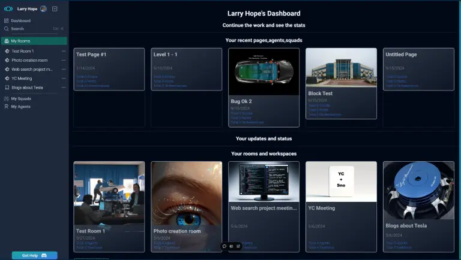The width and height of the screenshot is (461, 260).
Task: Click the Untitled Page title text
Action: click(x=401, y=55)
